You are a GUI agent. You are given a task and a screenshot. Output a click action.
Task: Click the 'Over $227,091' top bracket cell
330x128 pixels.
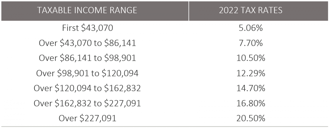coord(87,118)
